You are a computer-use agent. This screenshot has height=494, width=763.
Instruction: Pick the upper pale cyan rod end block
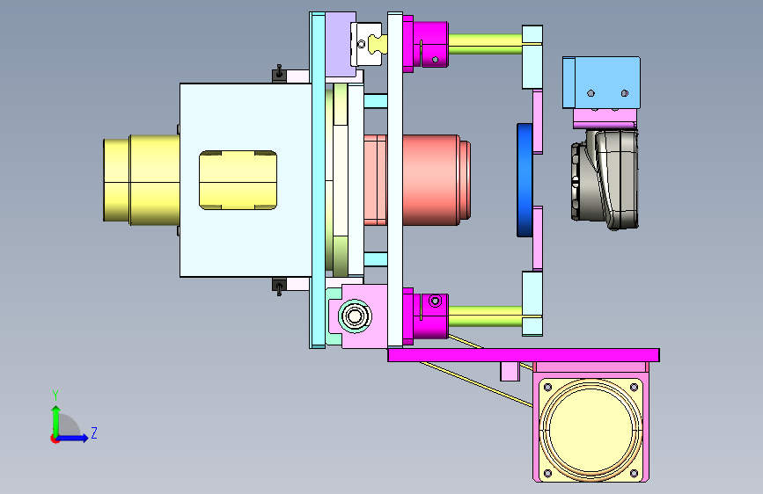point(532,57)
